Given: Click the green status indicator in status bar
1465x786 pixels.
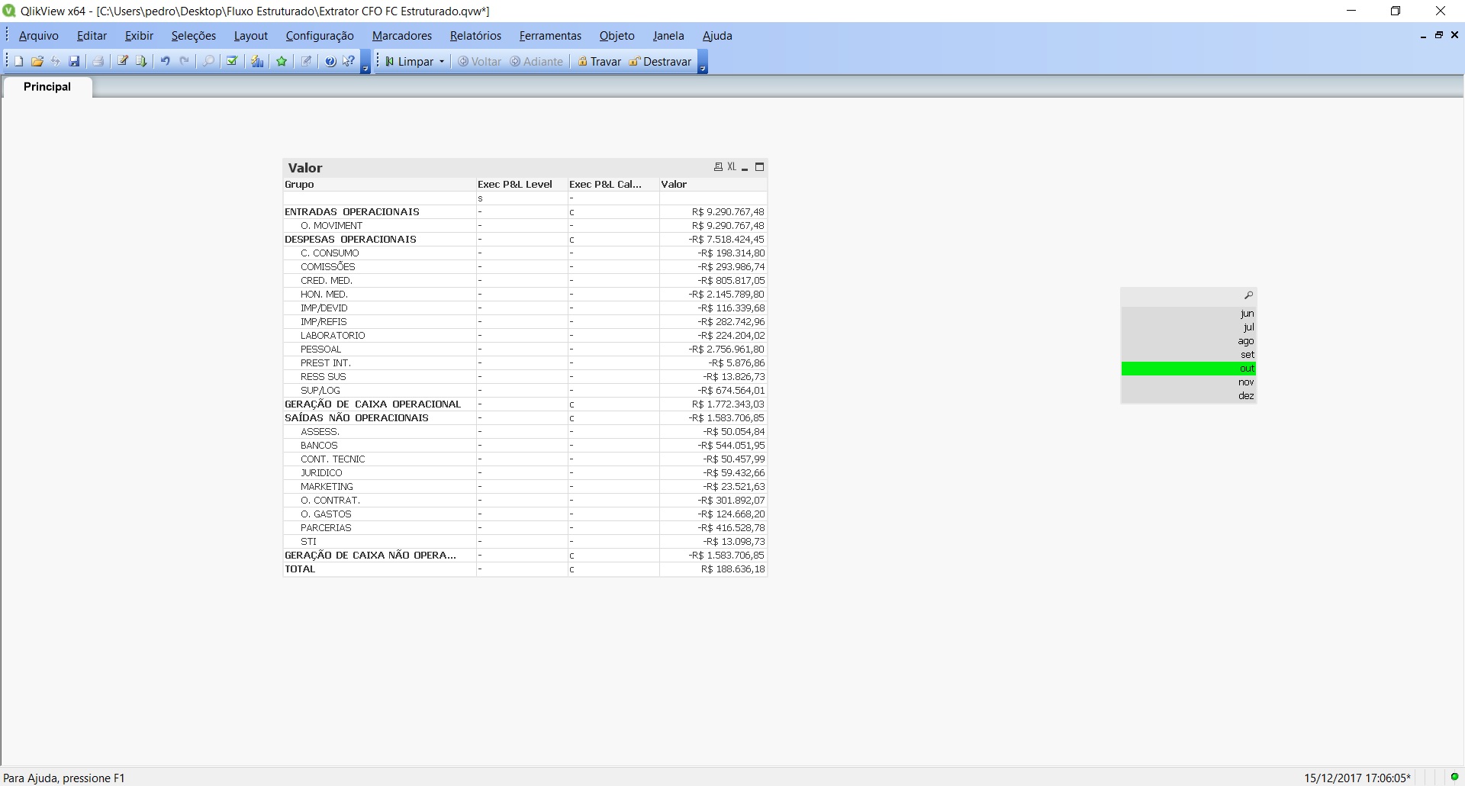Looking at the screenshot, I should coord(1455,778).
